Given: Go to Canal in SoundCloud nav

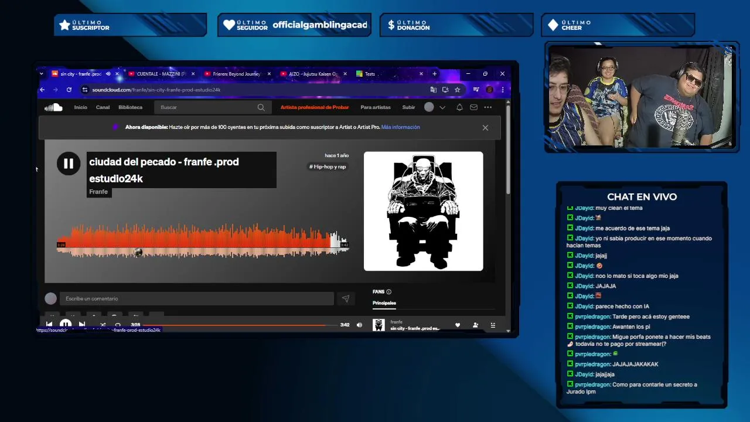Looking at the screenshot, I should pyautogui.click(x=103, y=107).
